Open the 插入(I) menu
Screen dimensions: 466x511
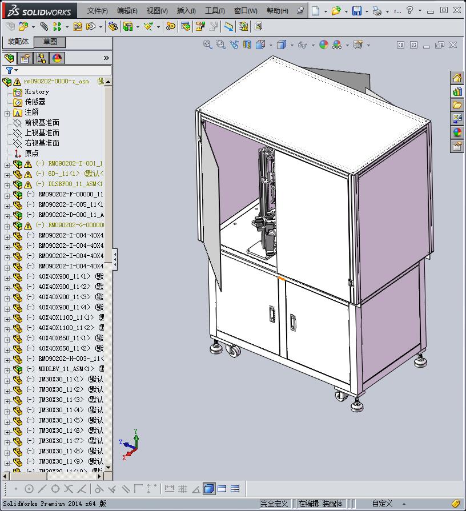[x=186, y=11]
